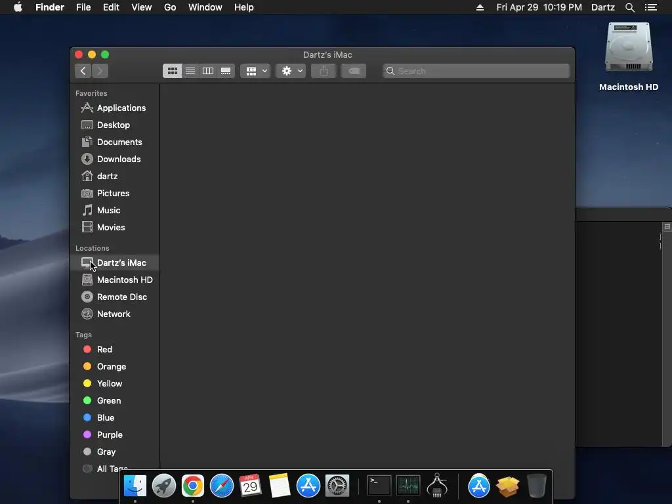Launch Google Chrome from the Dock
Screen dimensions: 672x504
pos(193,486)
